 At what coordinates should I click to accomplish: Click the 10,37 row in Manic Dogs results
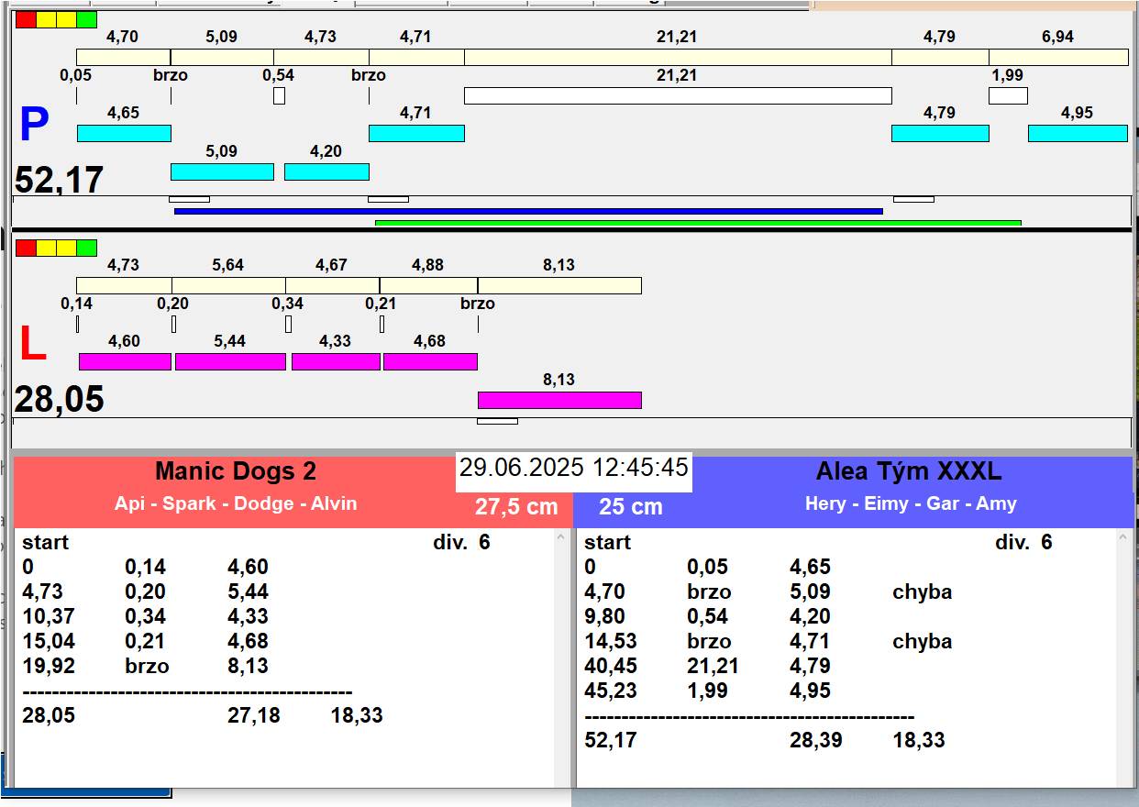[145, 616]
